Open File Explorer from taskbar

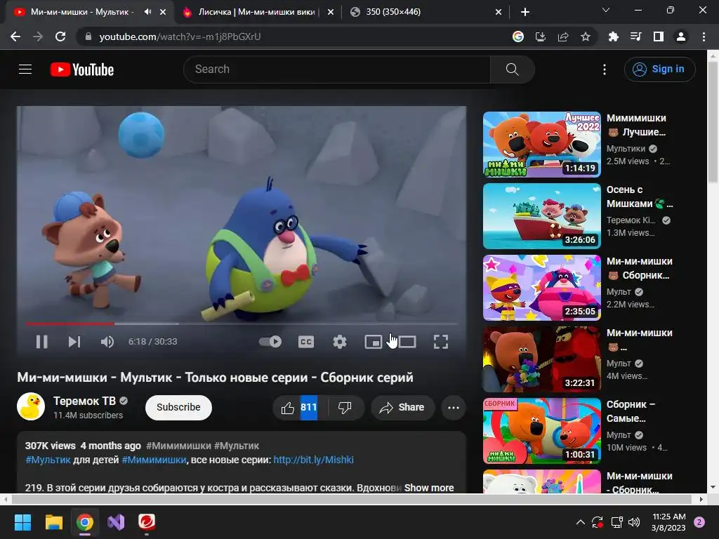(x=53, y=522)
